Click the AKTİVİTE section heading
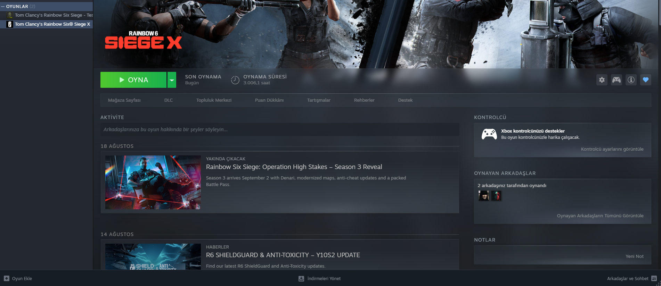661x286 pixels. pyautogui.click(x=112, y=117)
